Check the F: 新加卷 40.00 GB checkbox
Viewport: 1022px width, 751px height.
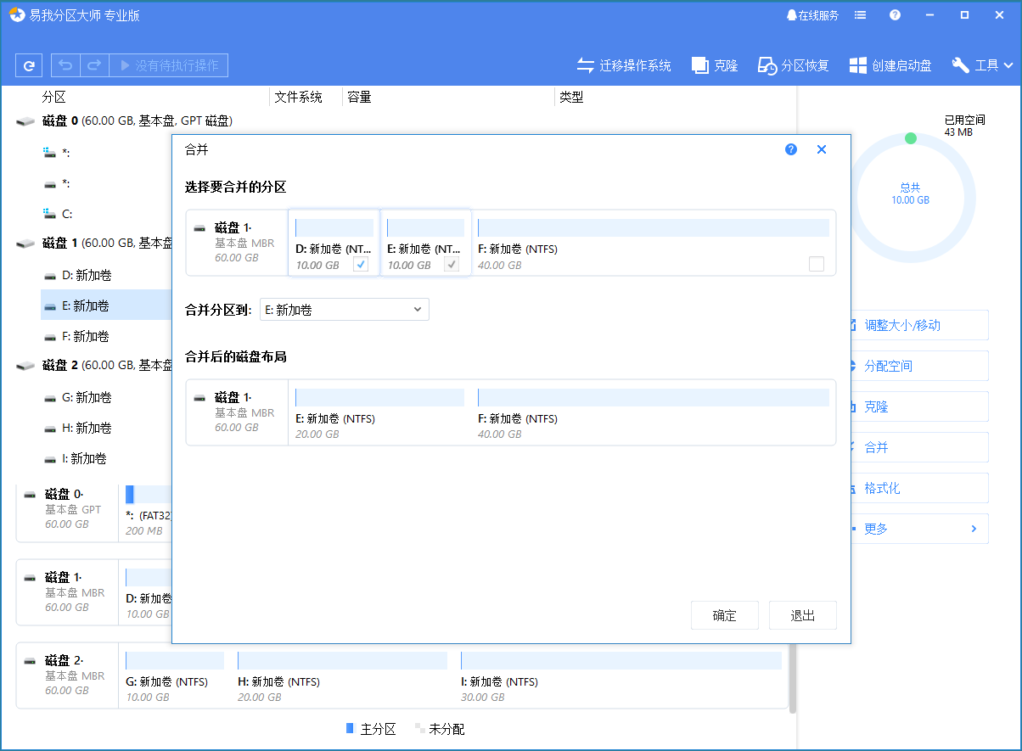(817, 265)
